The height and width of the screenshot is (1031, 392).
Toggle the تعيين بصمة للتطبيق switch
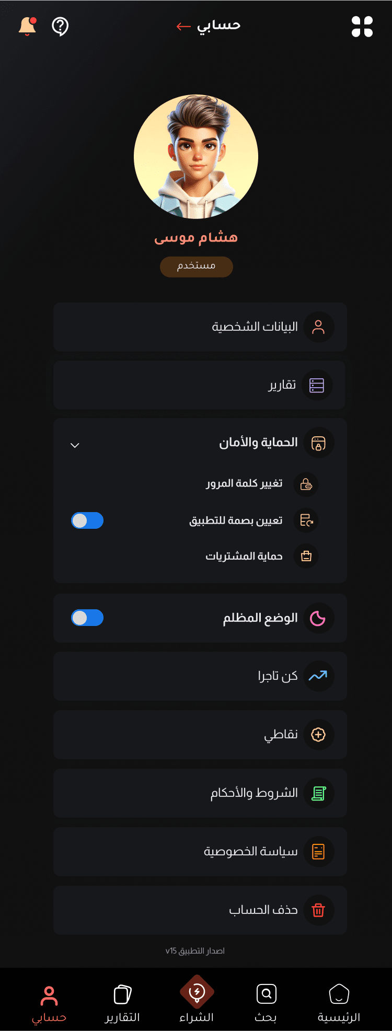[x=87, y=520]
